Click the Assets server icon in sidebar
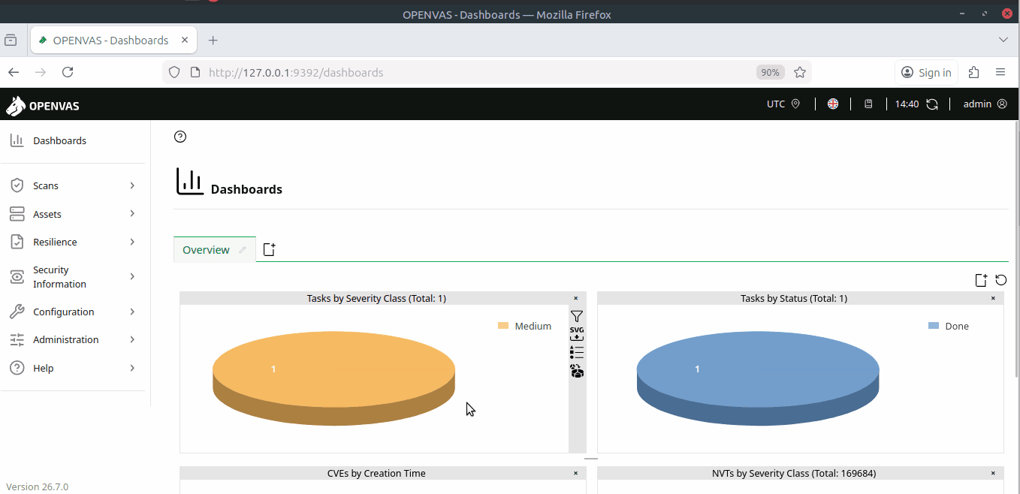Image resolution: width=1020 pixels, height=494 pixels. [17, 214]
